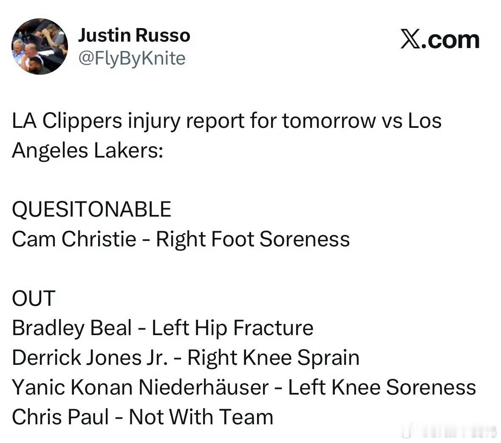Click the X.com text label

point(440,40)
